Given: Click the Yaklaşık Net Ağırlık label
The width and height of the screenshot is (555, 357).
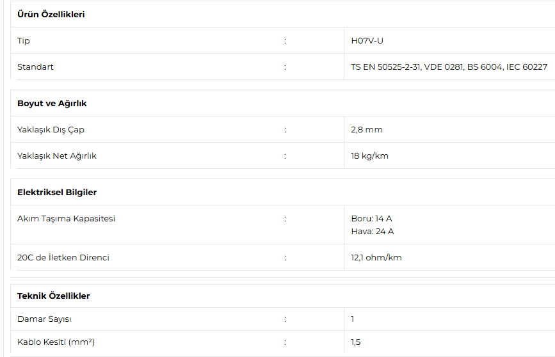Looking at the screenshot, I should click(x=57, y=156).
